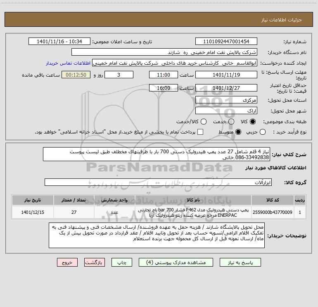Click the unit cell عدد

tap(114, 212)
